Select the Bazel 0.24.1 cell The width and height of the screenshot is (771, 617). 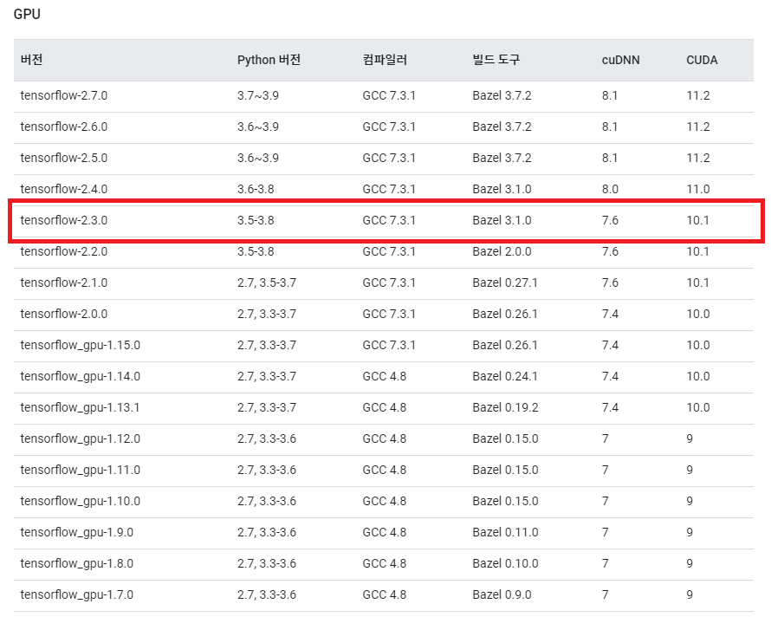[505, 376]
